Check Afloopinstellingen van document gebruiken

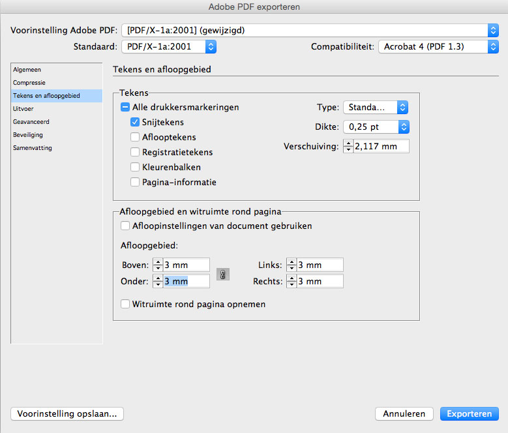125,226
